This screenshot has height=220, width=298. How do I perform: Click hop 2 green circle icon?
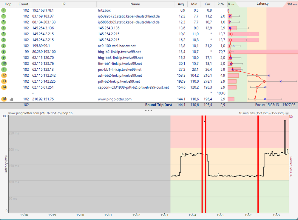click(3, 16)
